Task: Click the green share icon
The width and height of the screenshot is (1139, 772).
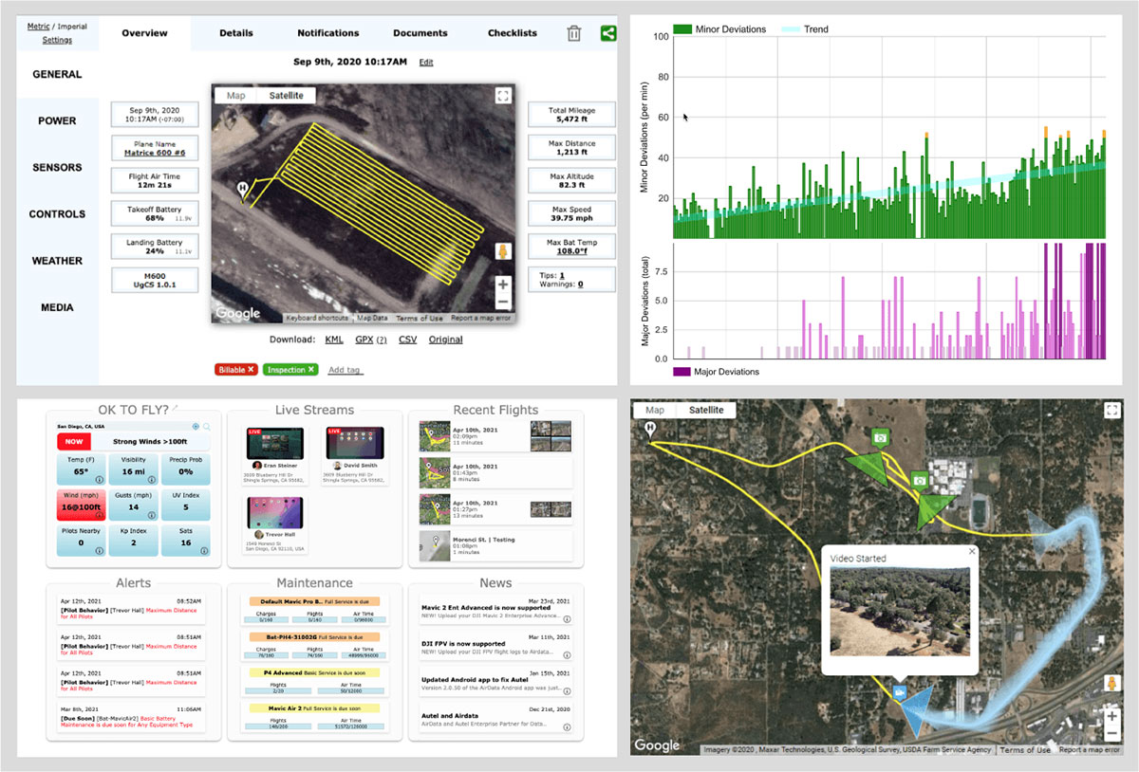Action: pyautogui.click(x=608, y=33)
